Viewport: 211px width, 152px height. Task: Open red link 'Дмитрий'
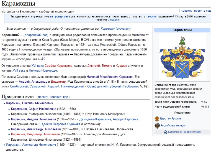tap(94, 66)
